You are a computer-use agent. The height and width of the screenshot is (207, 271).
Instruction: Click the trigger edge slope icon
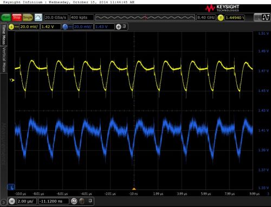pos(266,17)
